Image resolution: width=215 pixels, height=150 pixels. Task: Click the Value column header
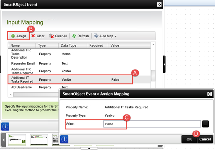click(129, 46)
